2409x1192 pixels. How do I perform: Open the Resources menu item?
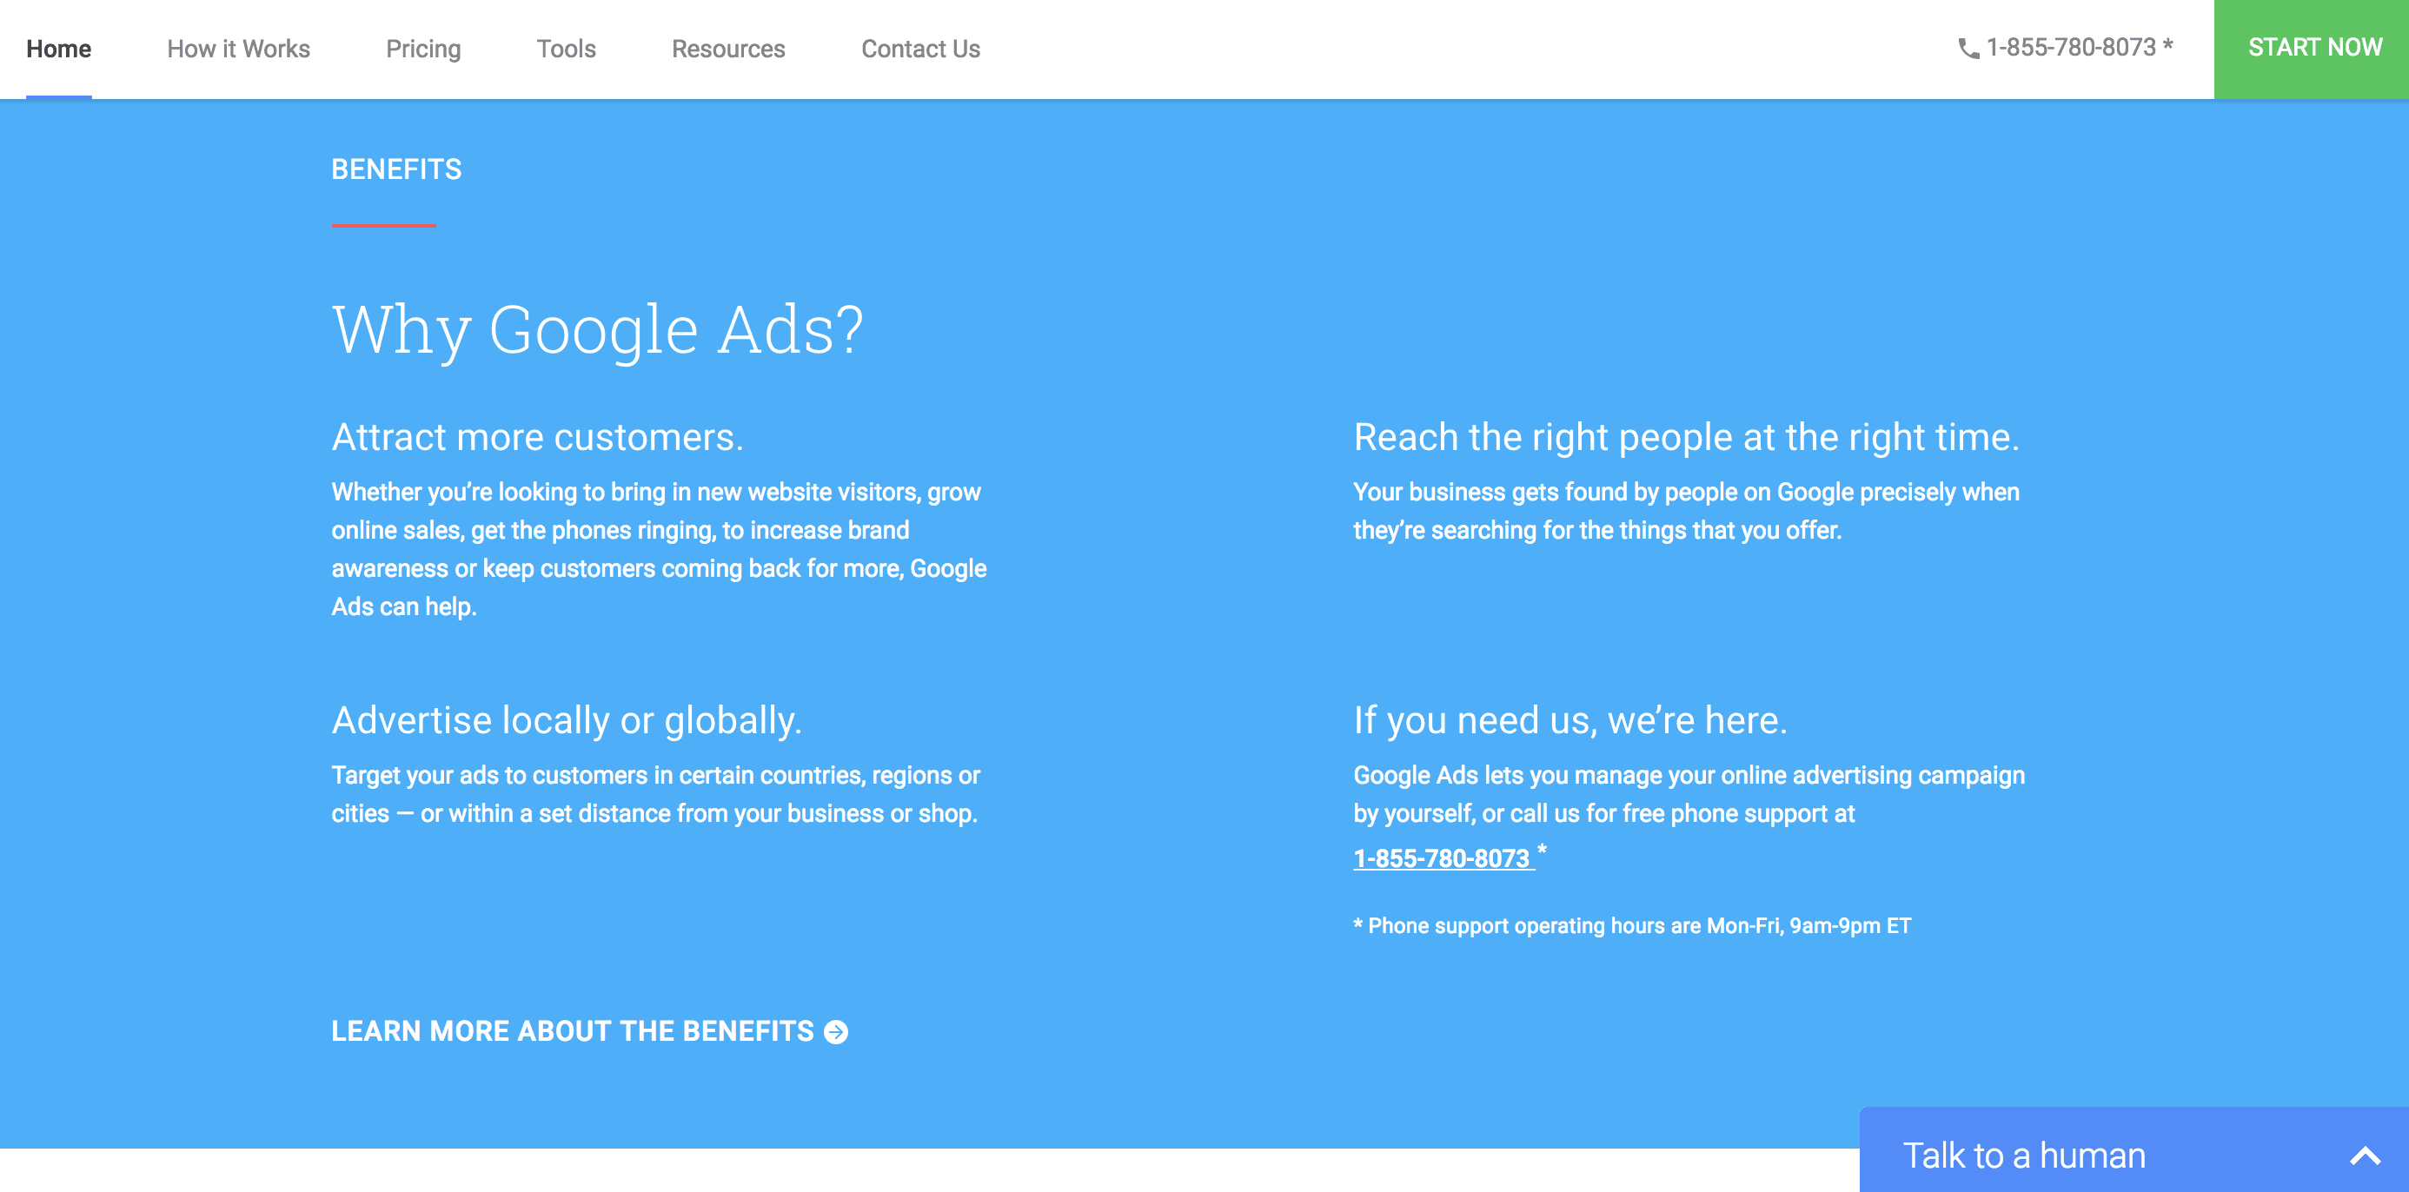728,49
